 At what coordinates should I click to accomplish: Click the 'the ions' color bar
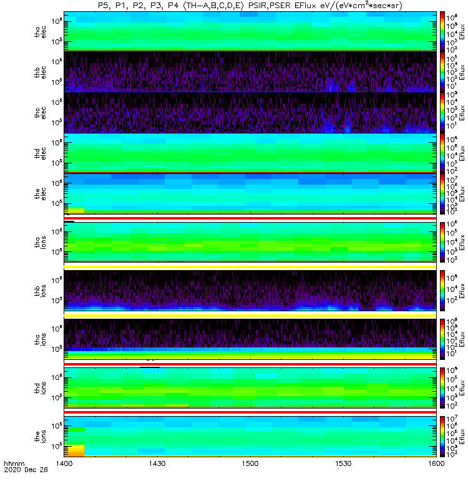pyautogui.click(x=442, y=436)
